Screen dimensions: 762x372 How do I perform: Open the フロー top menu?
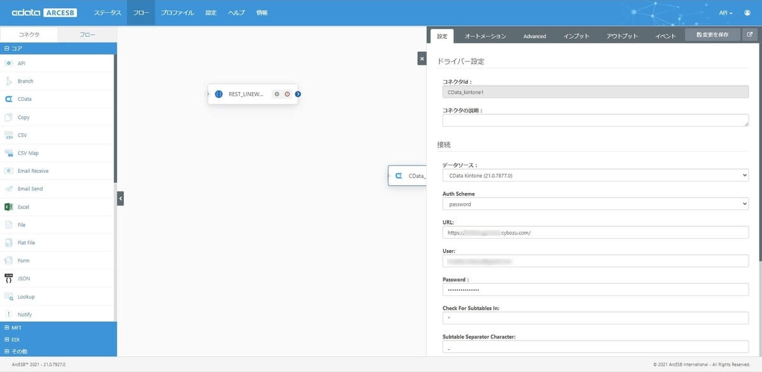[141, 13]
